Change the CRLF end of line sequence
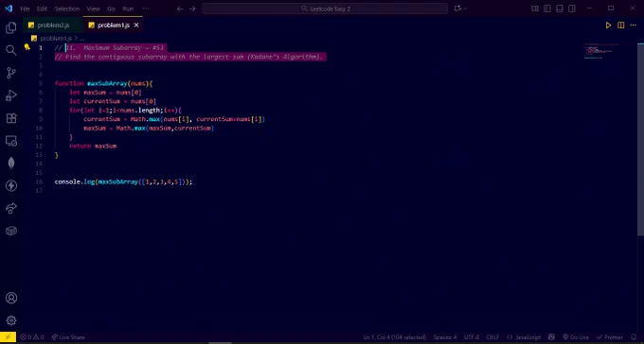The height and width of the screenshot is (344, 644). coord(492,337)
